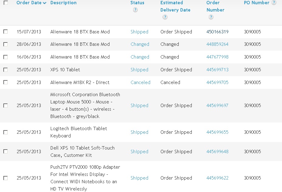Image resolution: width=282 pixels, height=192 pixels.
Task: Select checkbox for Push2TV PTV2000 Adapter row
Action: click(5, 178)
